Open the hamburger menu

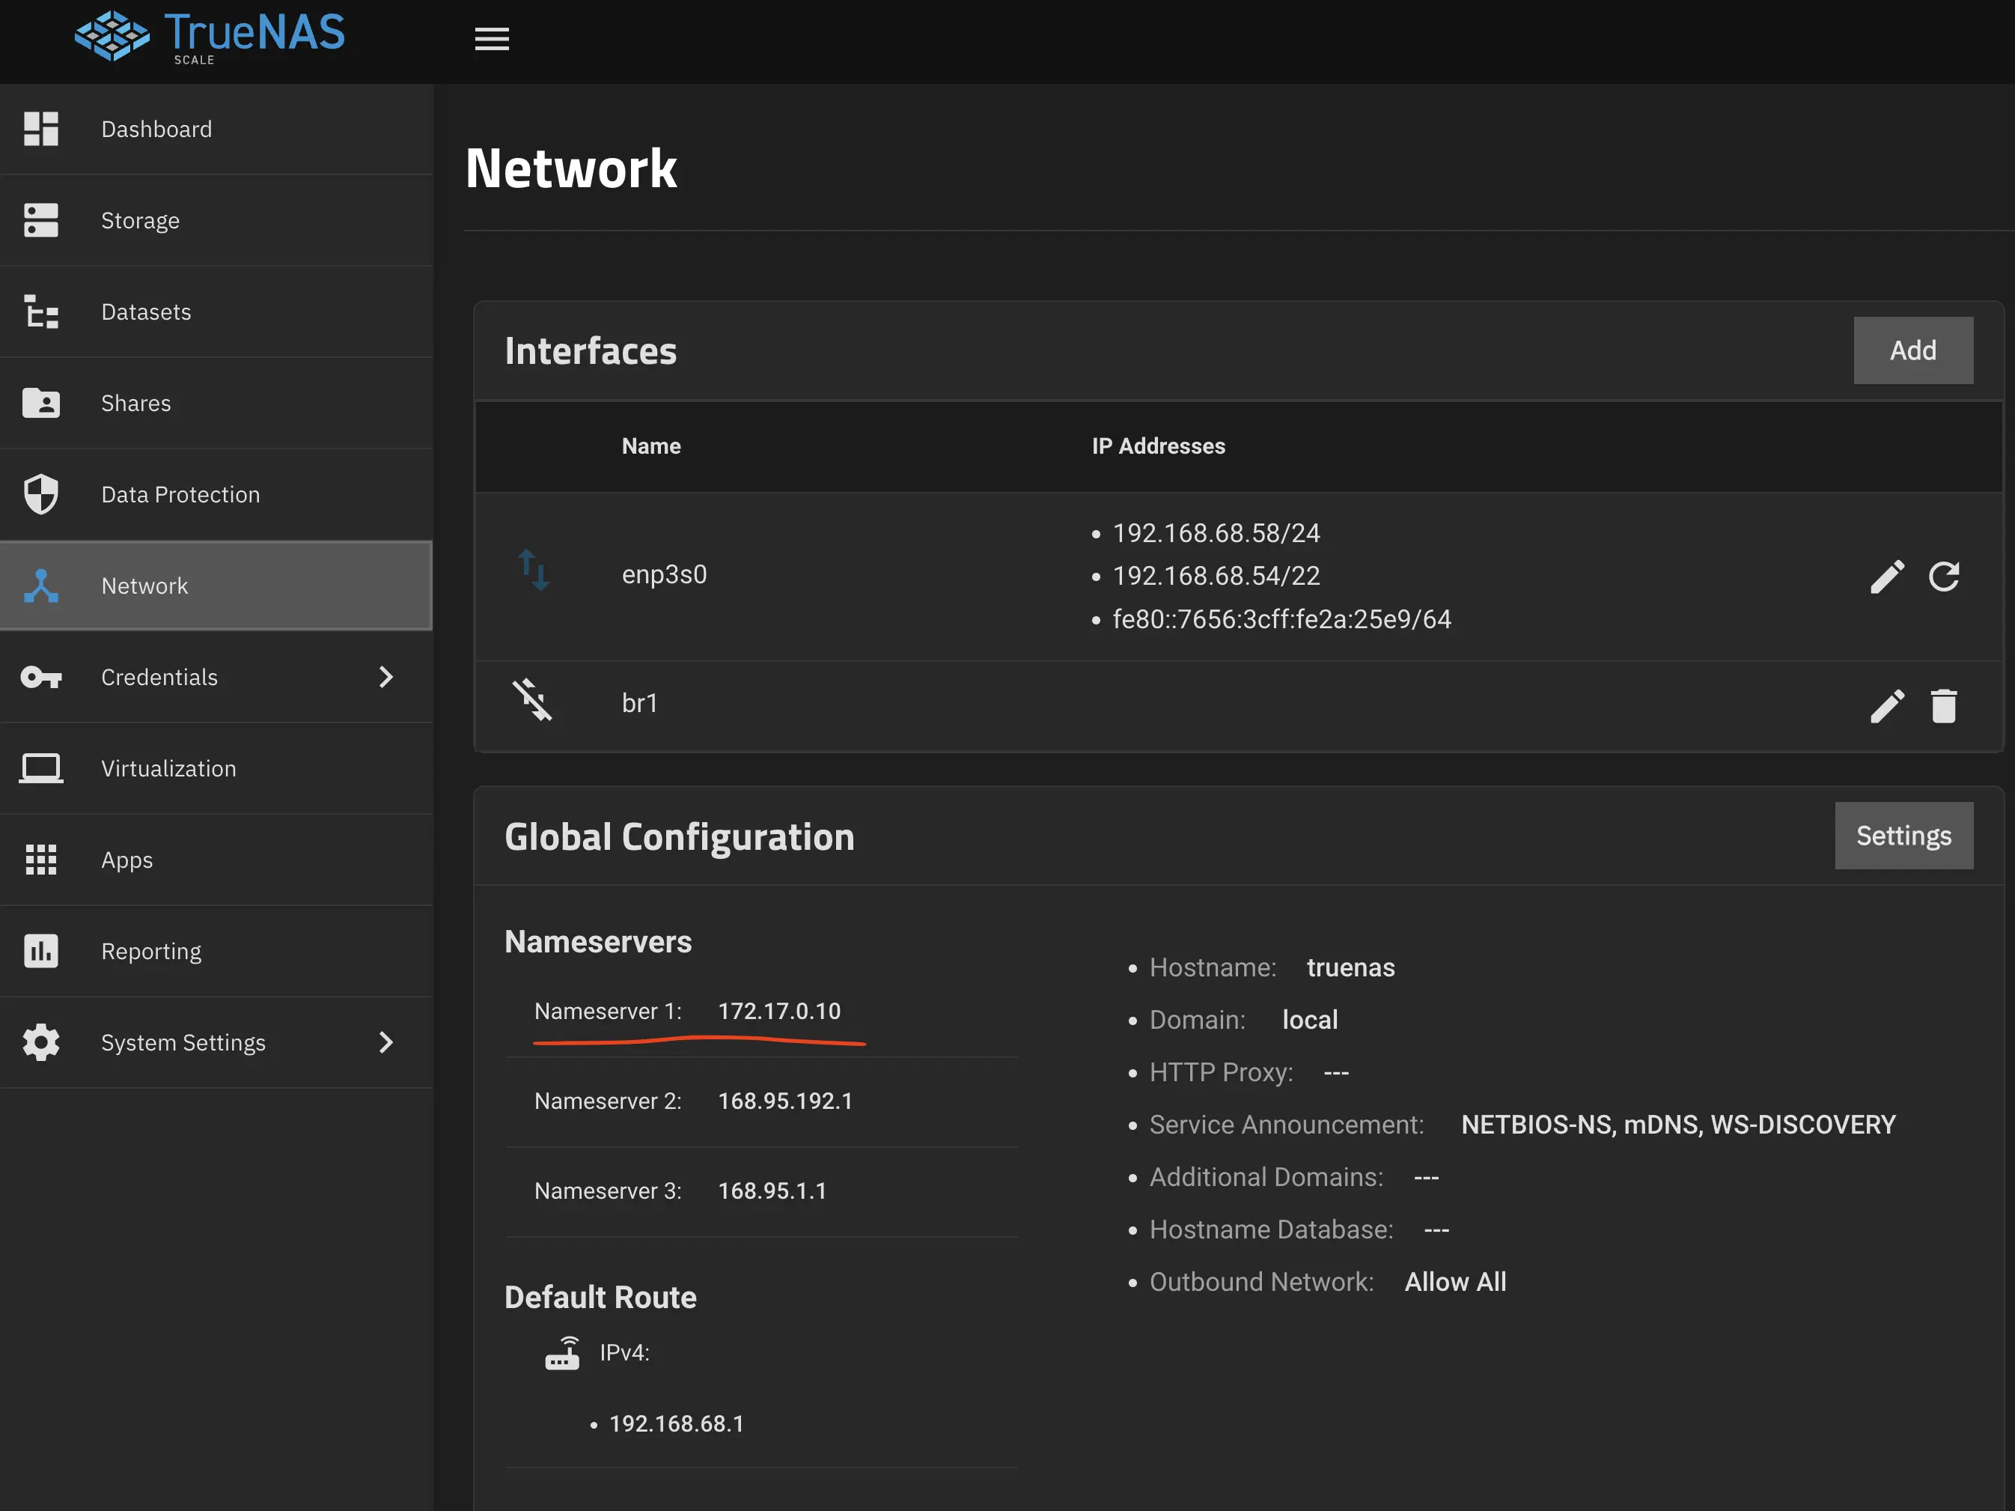tap(492, 39)
